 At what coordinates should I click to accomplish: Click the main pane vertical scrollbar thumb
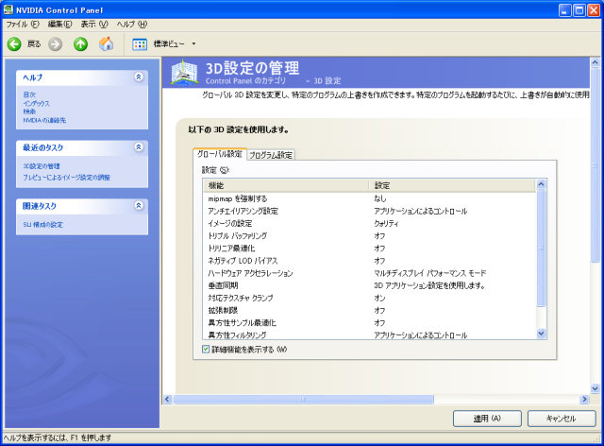click(x=595, y=165)
